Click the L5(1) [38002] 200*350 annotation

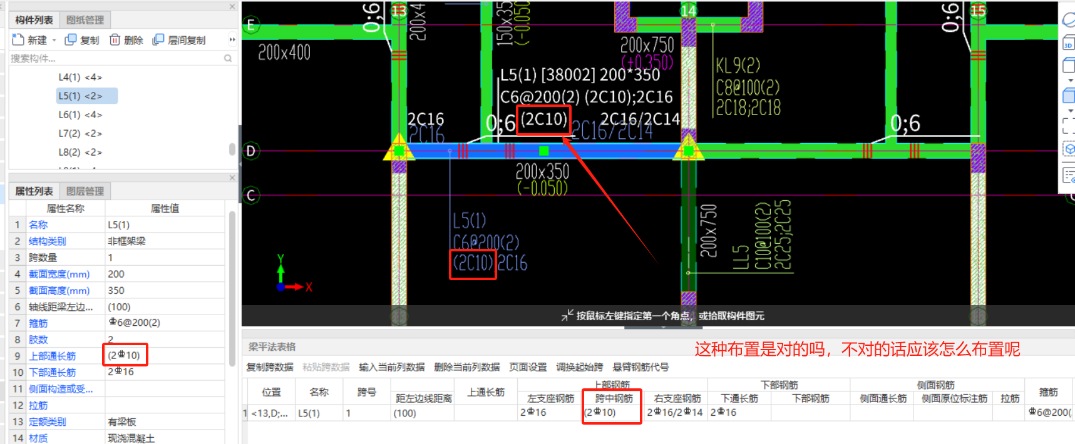(580, 75)
